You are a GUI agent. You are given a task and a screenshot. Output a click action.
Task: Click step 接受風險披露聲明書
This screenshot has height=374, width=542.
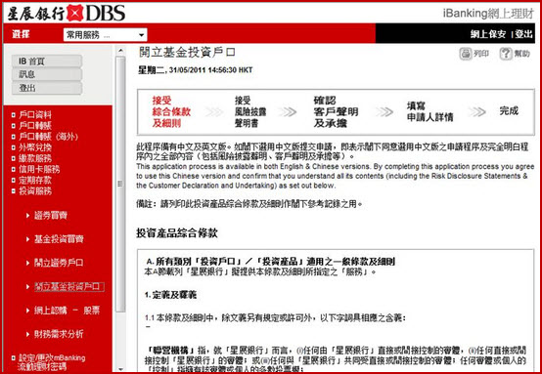pos(250,111)
